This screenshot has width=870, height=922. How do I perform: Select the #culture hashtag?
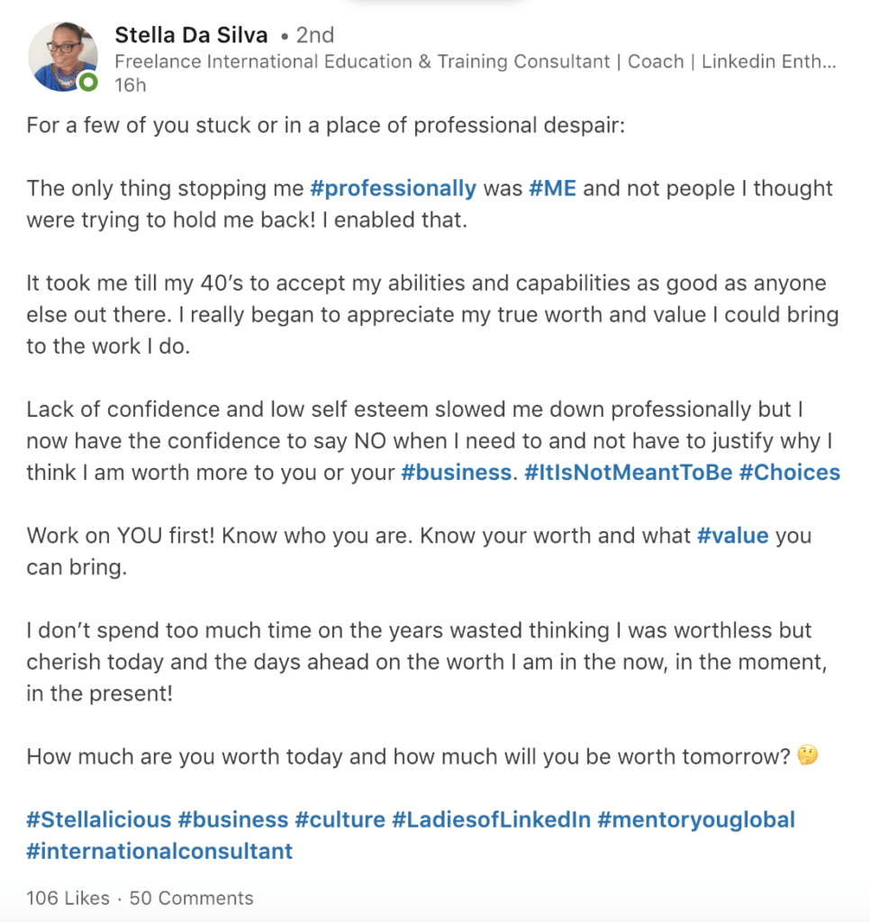point(340,819)
